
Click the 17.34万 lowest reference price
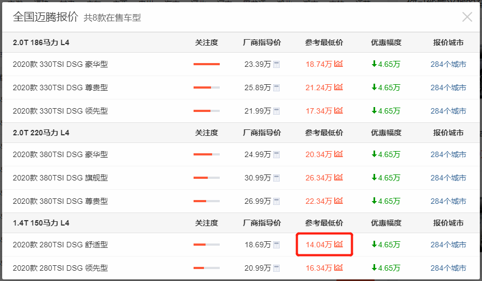[319, 111]
